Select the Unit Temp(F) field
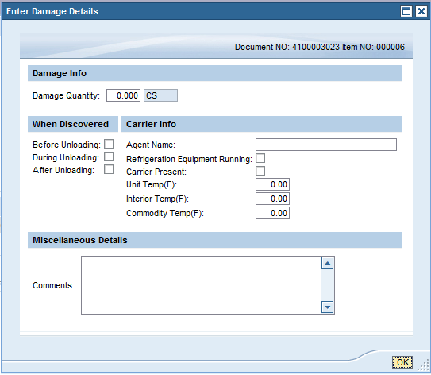Image resolution: width=431 pixels, height=375 pixels. pos(272,184)
